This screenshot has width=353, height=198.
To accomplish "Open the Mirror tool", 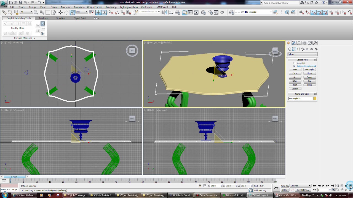I will pyautogui.click(x=165, y=12).
